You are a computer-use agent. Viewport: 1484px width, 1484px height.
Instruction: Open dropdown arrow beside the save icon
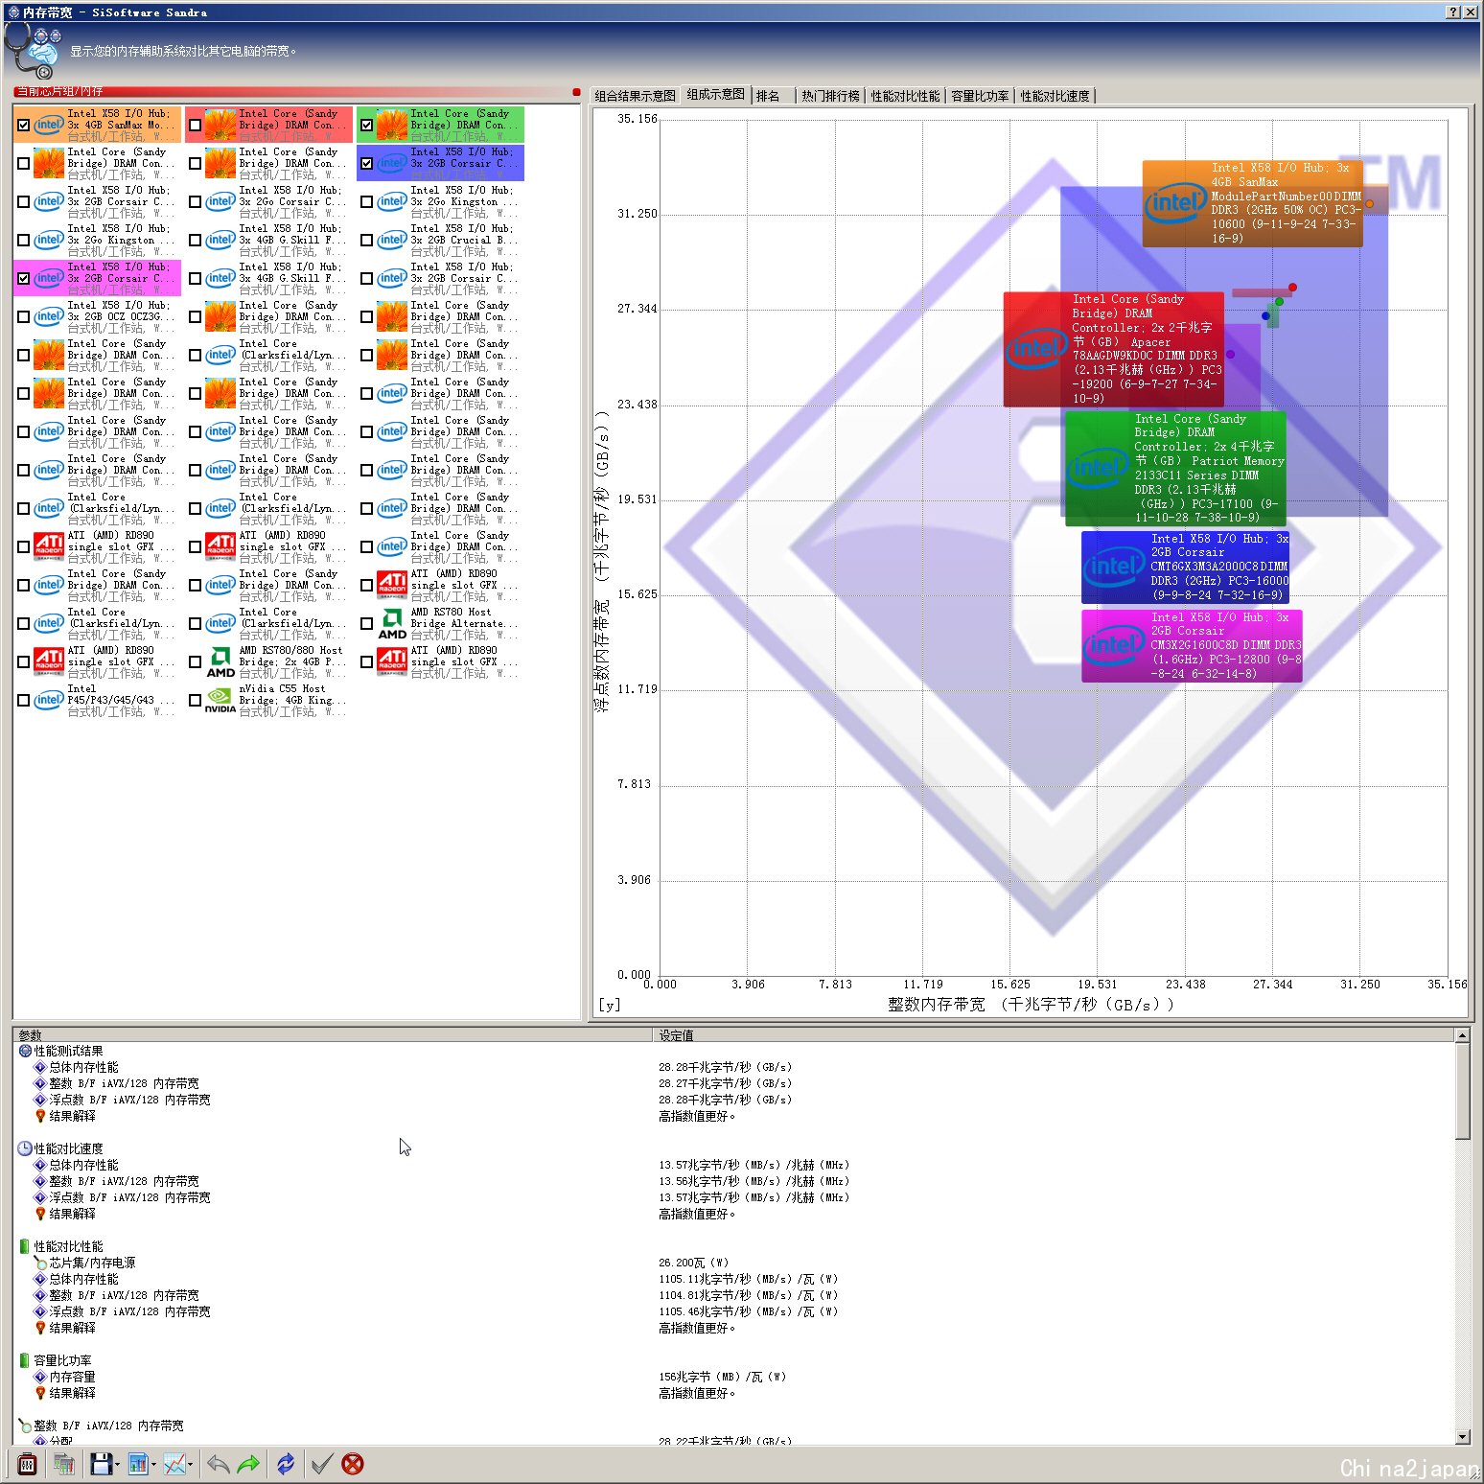point(117,1465)
